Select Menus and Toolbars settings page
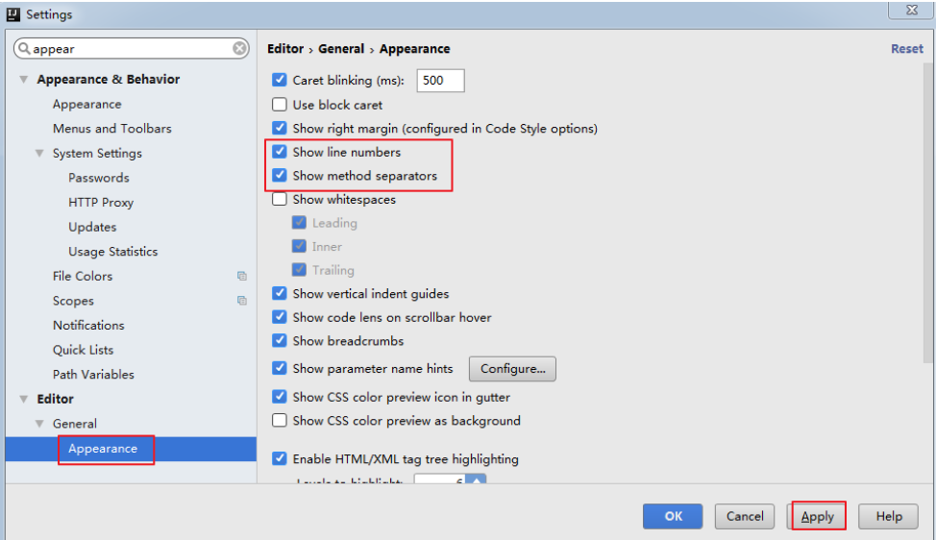This screenshot has height=540, width=936. click(111, 129)
